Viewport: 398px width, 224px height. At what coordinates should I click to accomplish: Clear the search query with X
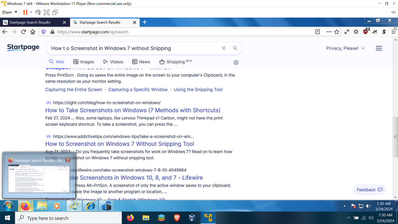[224, 48]
